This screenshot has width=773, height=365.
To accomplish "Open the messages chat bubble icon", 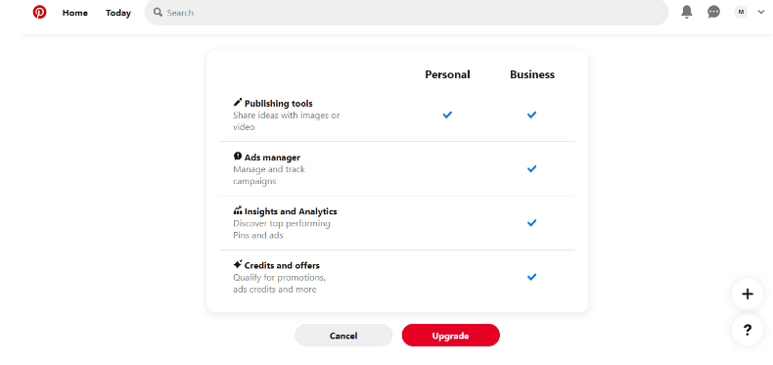I will click(713, 12).
